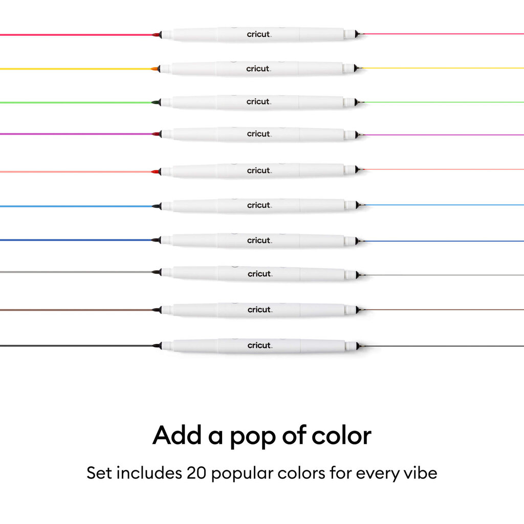The image size is (524, 524).
Task: Click the fine tip of the yellow pen
Action: [359, 68]
